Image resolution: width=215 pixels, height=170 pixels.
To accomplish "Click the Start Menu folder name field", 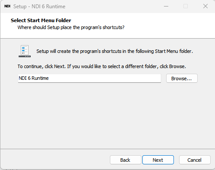I will pos(90,78).
